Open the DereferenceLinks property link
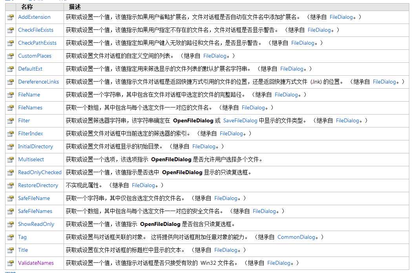This screenshot has height=273, width=416. click(x=38, y=82)
